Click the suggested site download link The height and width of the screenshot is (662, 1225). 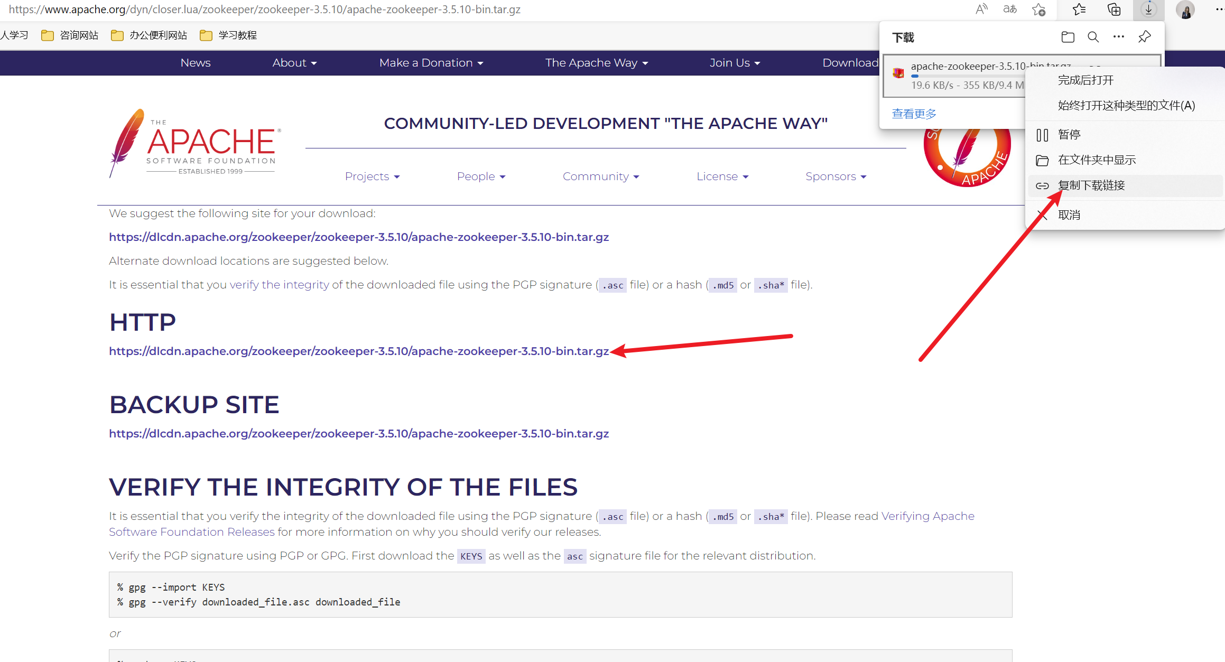coord(359,237)
